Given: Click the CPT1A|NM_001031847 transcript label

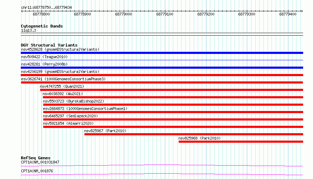Looking at the screenshot, I should click(40, 162).
